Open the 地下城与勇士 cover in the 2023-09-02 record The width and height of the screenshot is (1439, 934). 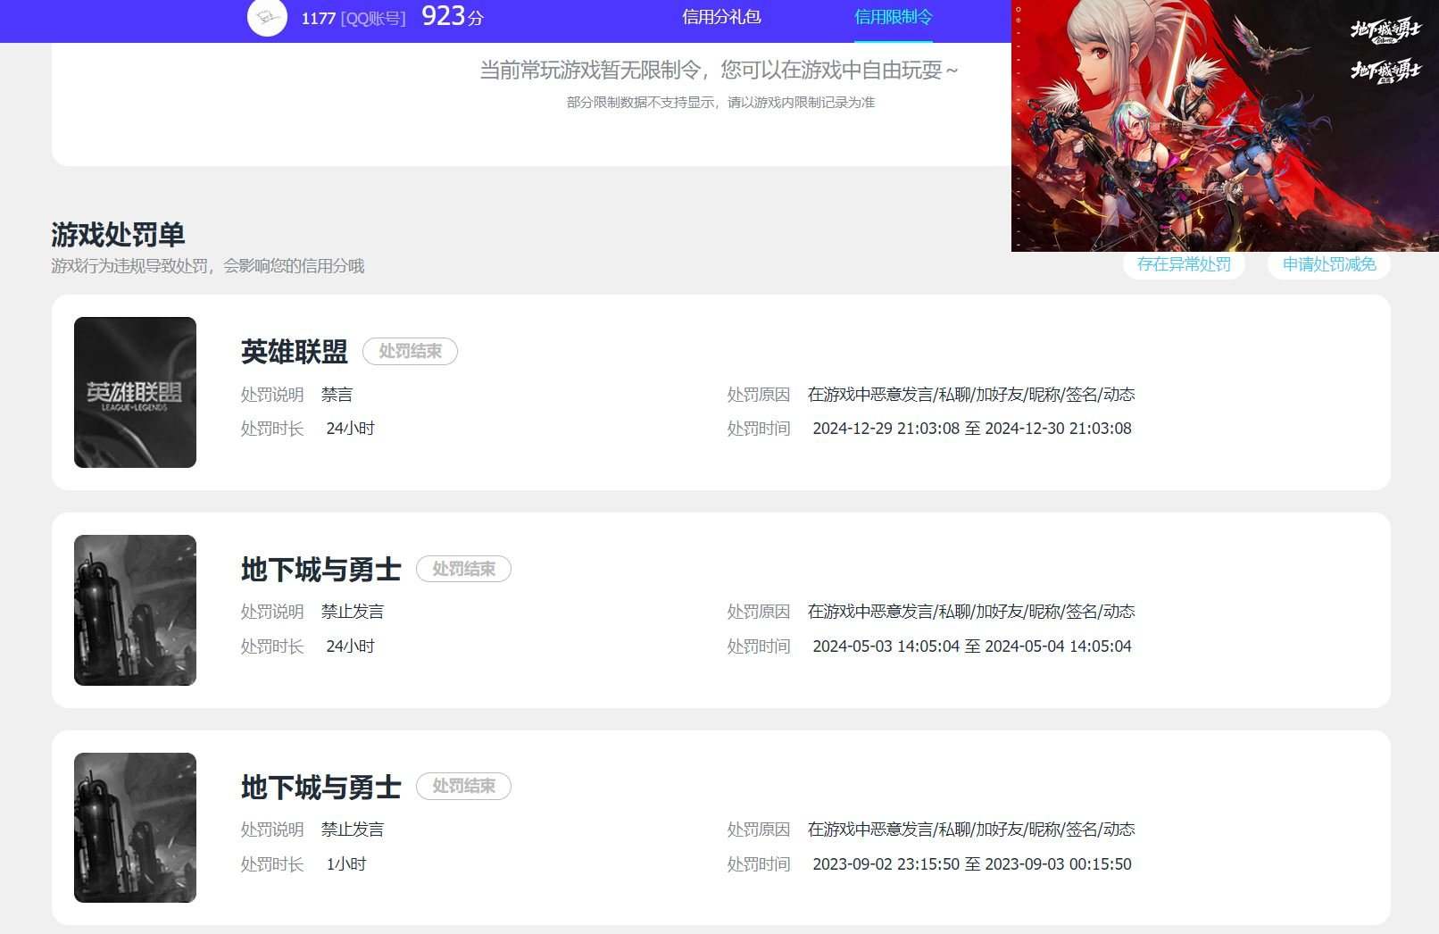[135, 828]
